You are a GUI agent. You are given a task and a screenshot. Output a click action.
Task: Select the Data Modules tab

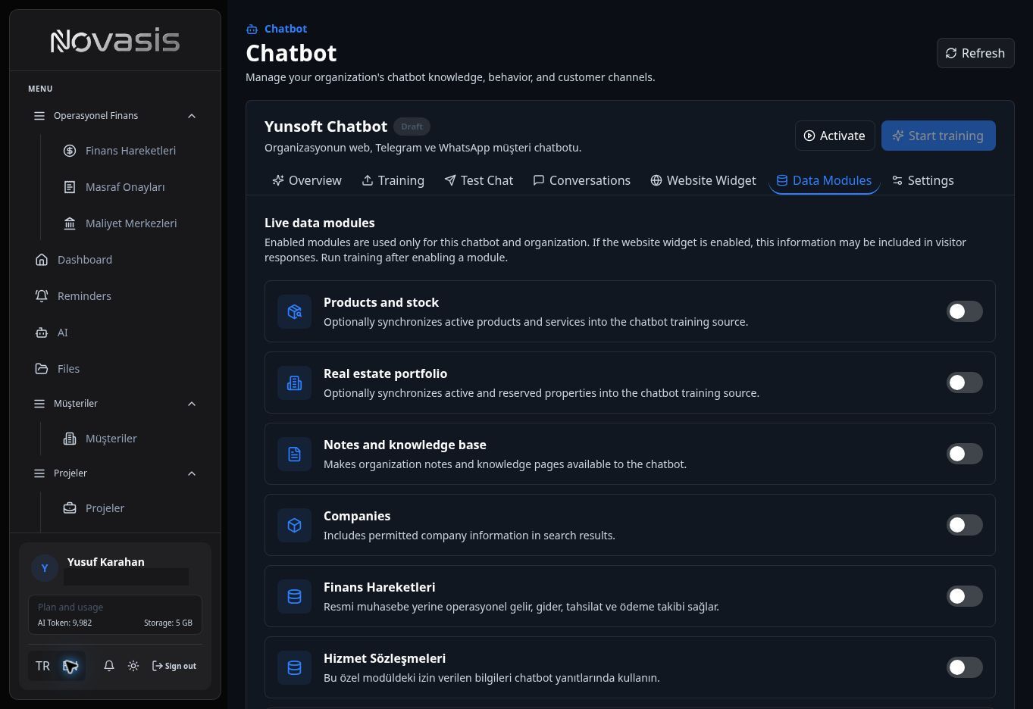point(825,180)
